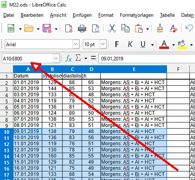This screenshot has width=195, height=180.
Task: Export directly as PDF
Action: click(x=69, y=28)
